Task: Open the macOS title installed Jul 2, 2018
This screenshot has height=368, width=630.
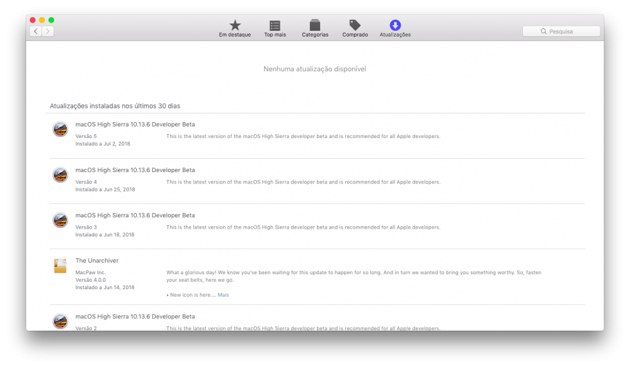Action: (x=135, y=125)
